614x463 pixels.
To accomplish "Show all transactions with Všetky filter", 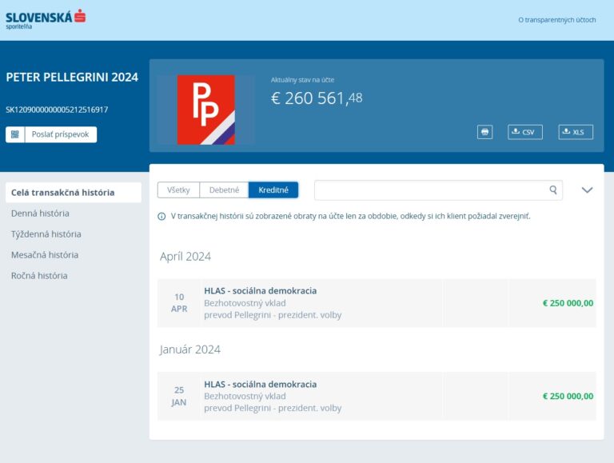I will pos(178,190).
